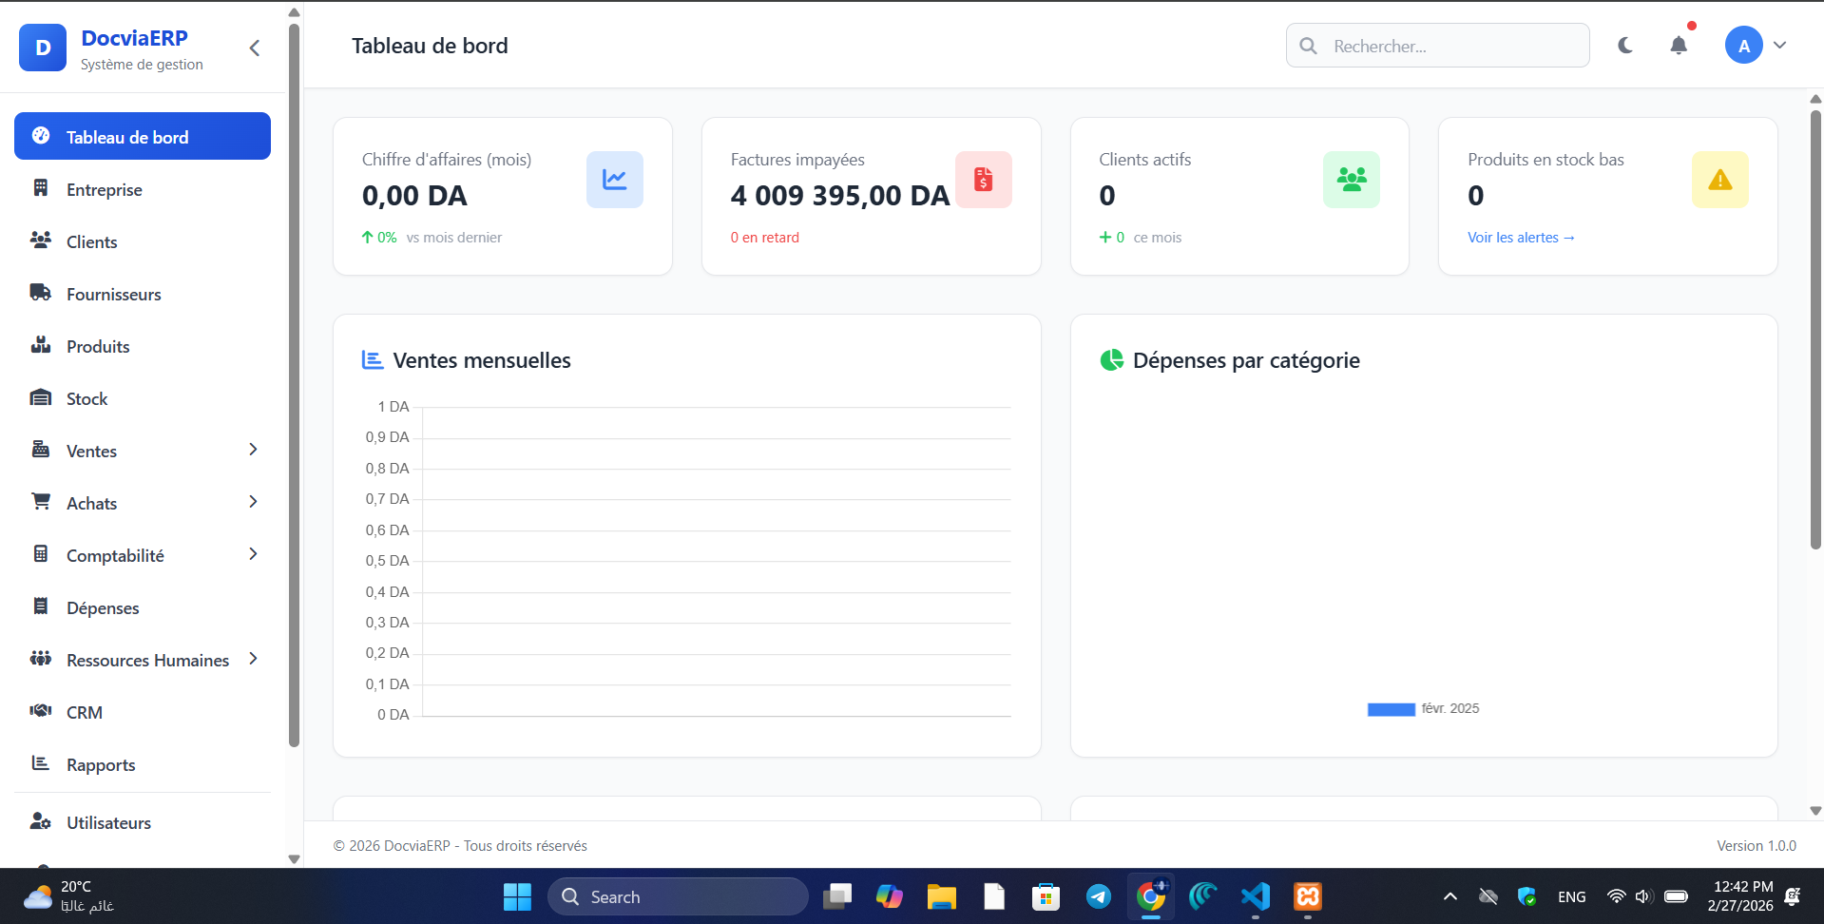Click the blue revenue chart icon
The width and height of the screenshot is (1824, 924).
point(614,180)
